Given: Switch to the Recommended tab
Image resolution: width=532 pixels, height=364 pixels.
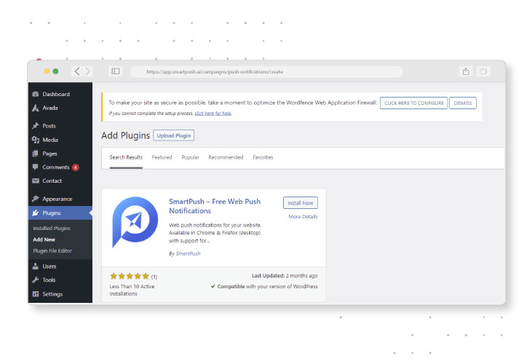Looking at the screenshot, I should [226, 157].
